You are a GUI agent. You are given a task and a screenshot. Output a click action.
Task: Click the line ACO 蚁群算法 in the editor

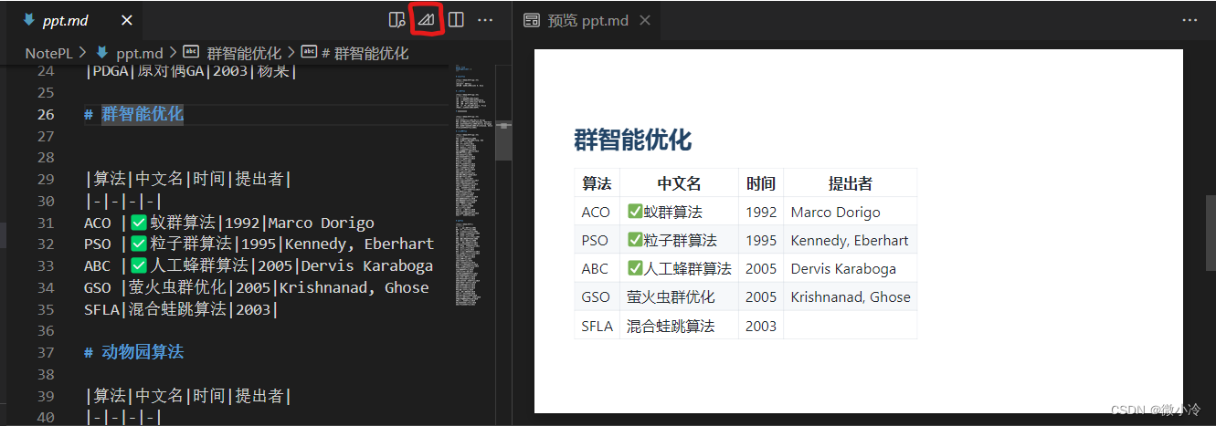pyautogui.click(x=229, y=223)
